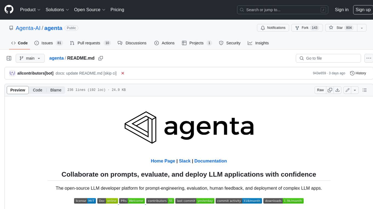Expand the Open Source menu

coord(90,10)
